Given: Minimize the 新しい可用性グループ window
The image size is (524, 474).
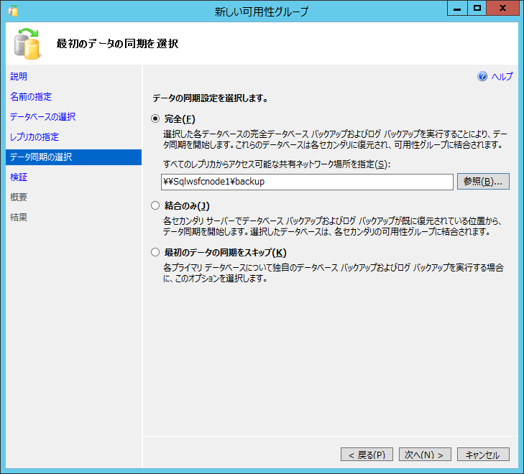Looking at the screenshot, I should (456, 9).
